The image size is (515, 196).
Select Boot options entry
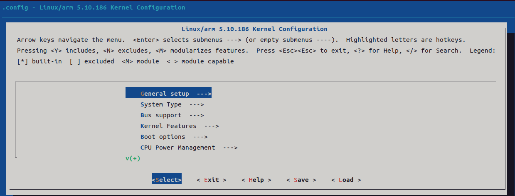[174, 137]
